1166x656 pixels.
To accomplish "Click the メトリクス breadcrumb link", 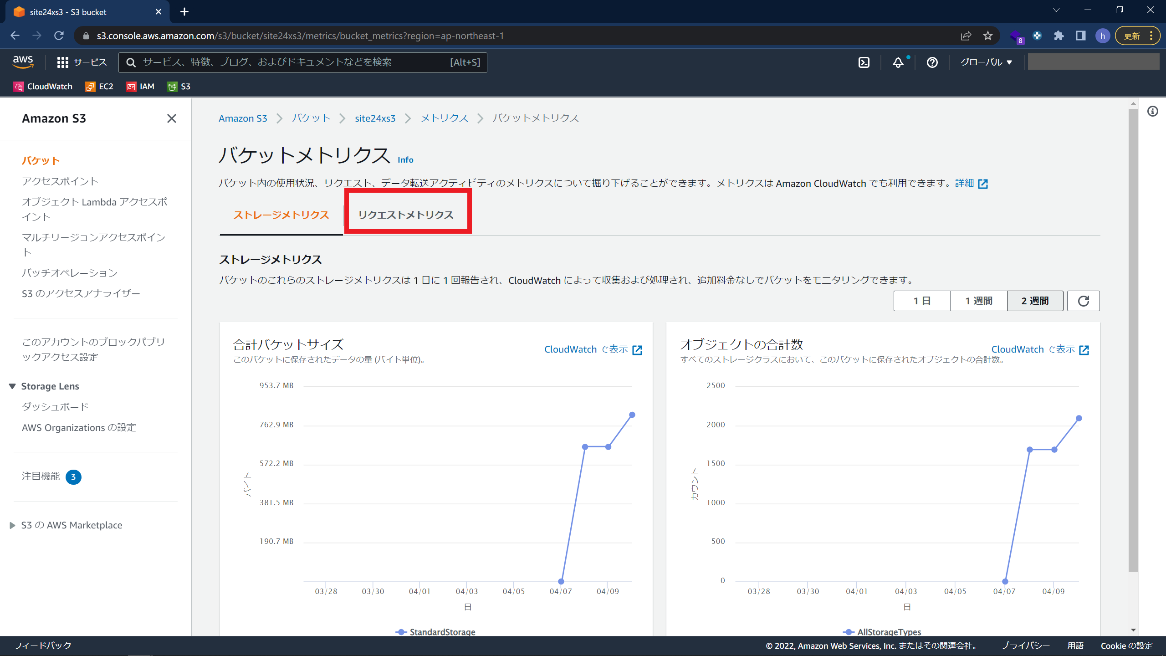I will click(x=444, y=118).
